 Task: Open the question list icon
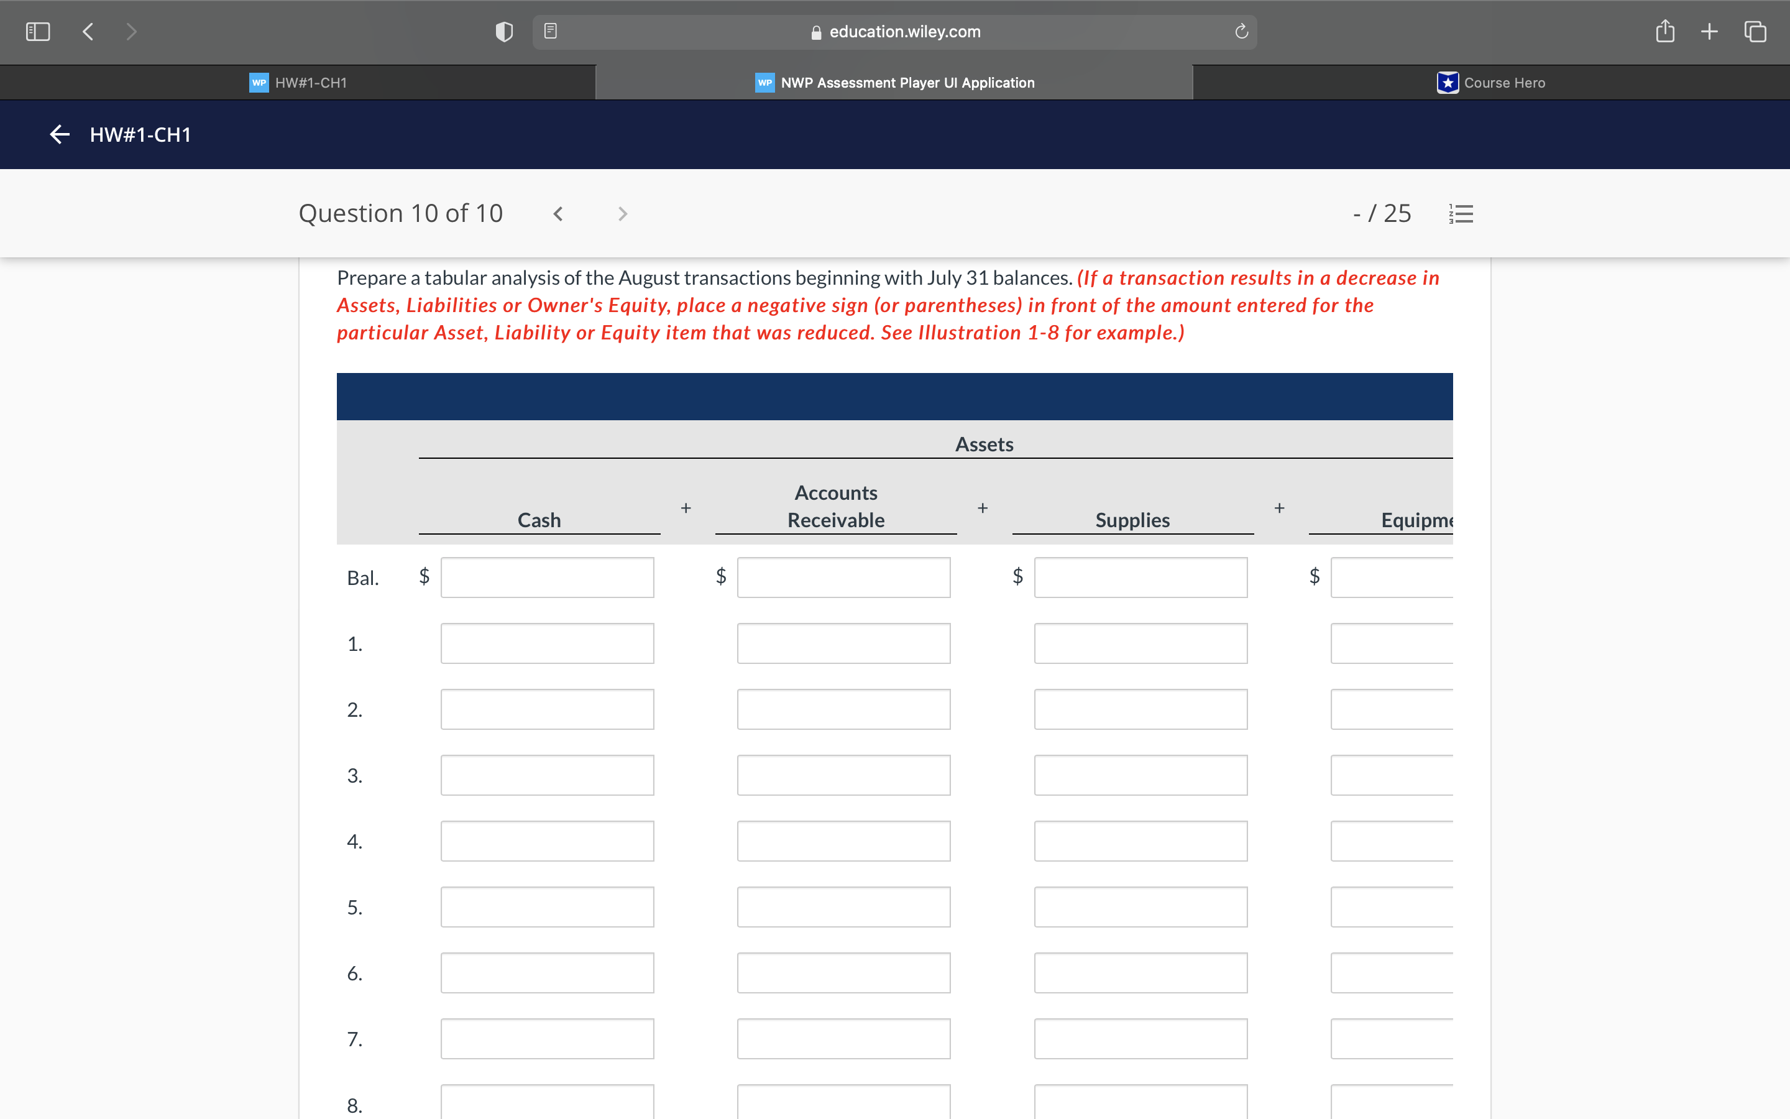1461,214
